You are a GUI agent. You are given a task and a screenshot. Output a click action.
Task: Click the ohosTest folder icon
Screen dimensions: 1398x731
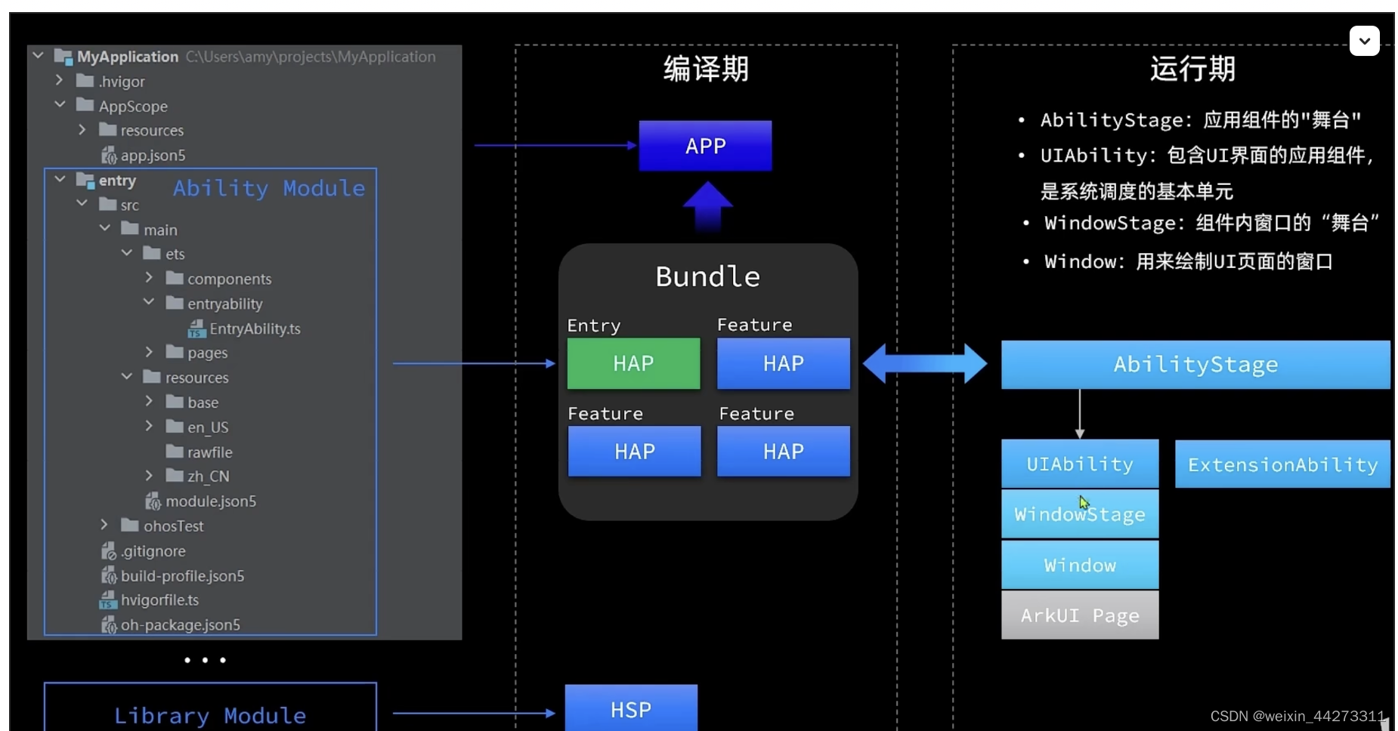pyautogui.click(x=130, y=525)
